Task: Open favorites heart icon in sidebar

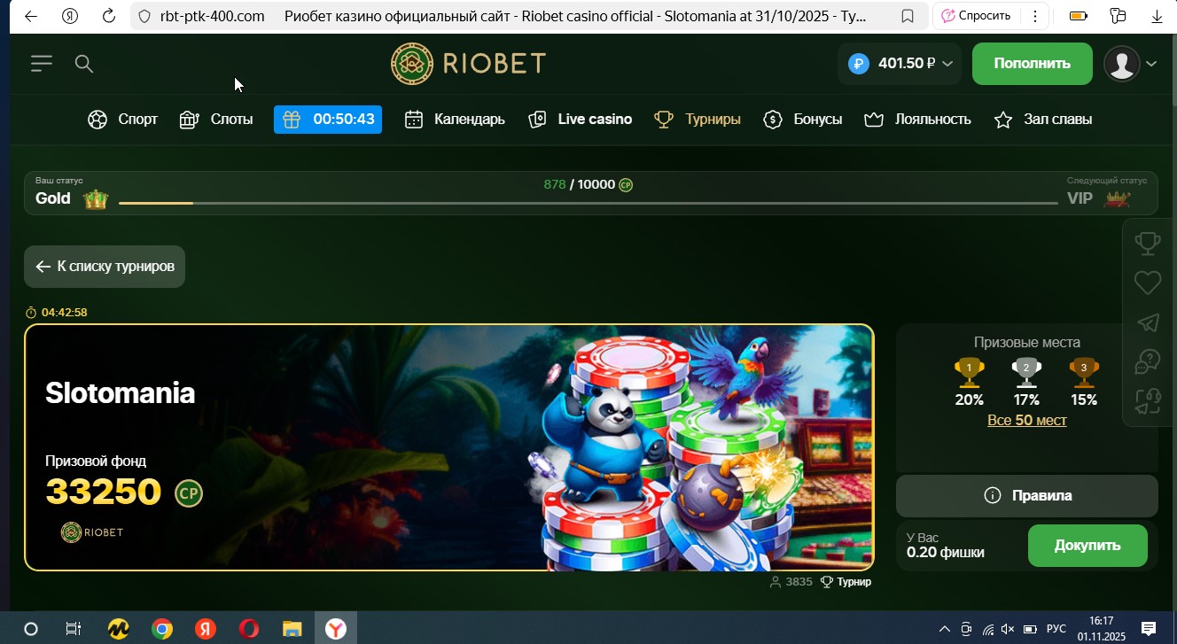Action: pyautogui.click(x=1148, y=283)
